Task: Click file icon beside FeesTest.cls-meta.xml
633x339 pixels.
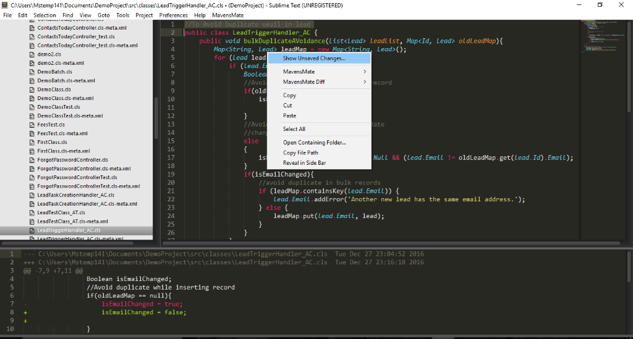Action: [32, 133]
